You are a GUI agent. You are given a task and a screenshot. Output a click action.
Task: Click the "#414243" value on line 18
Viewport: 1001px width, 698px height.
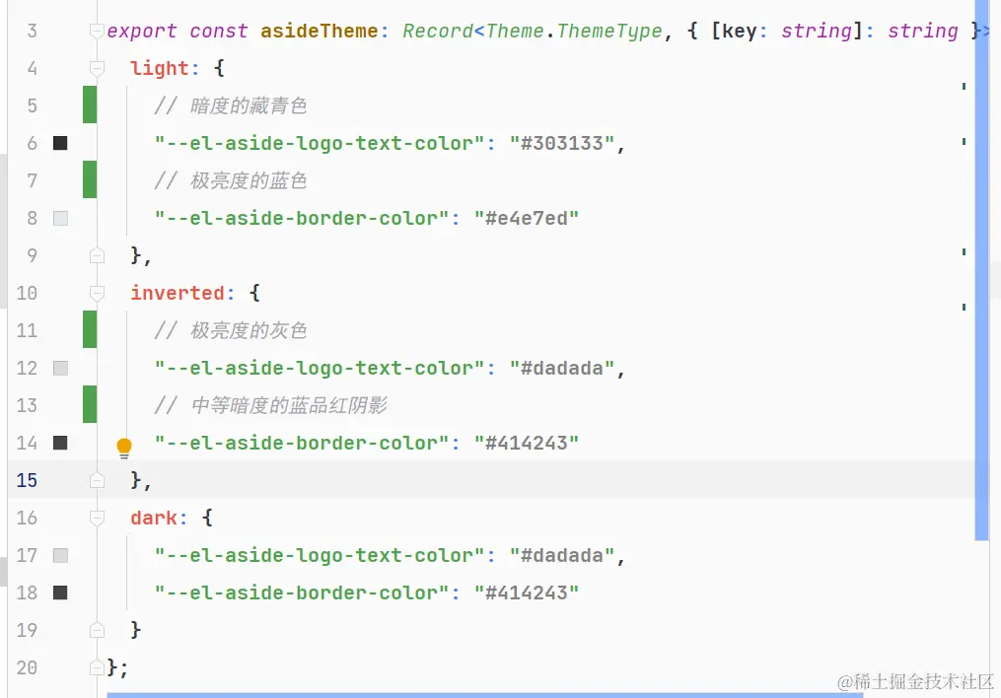click(526, 593)
